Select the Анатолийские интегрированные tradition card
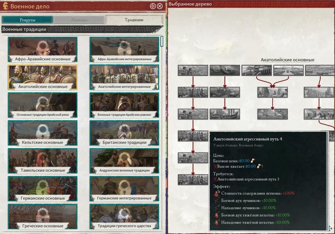 (125, 77)
